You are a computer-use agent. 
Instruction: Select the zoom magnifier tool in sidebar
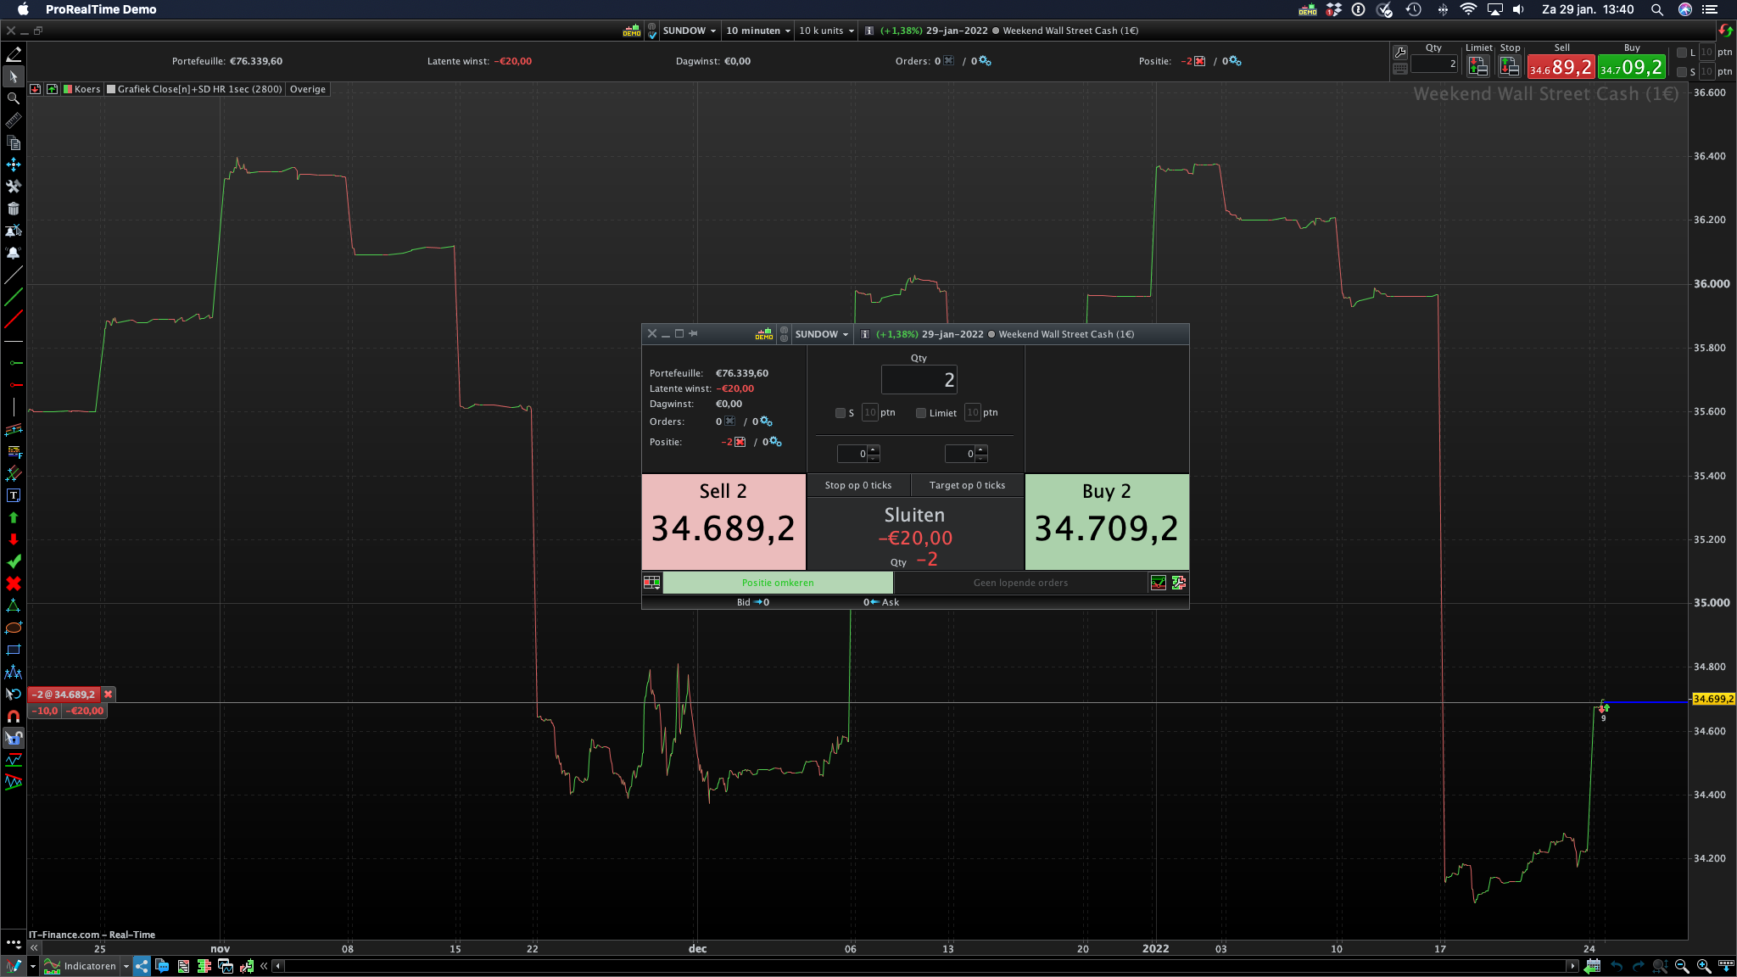(14, 98)
